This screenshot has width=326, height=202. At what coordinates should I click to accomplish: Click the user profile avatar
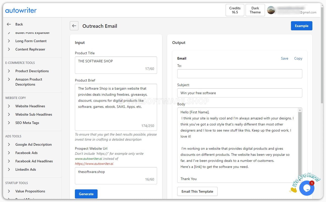pos(271,10)
